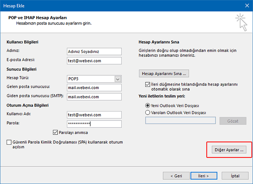253x184 pixels.
Task: Open the Hesap Türü dropdown arrow
Action: [x=118, y=79]
